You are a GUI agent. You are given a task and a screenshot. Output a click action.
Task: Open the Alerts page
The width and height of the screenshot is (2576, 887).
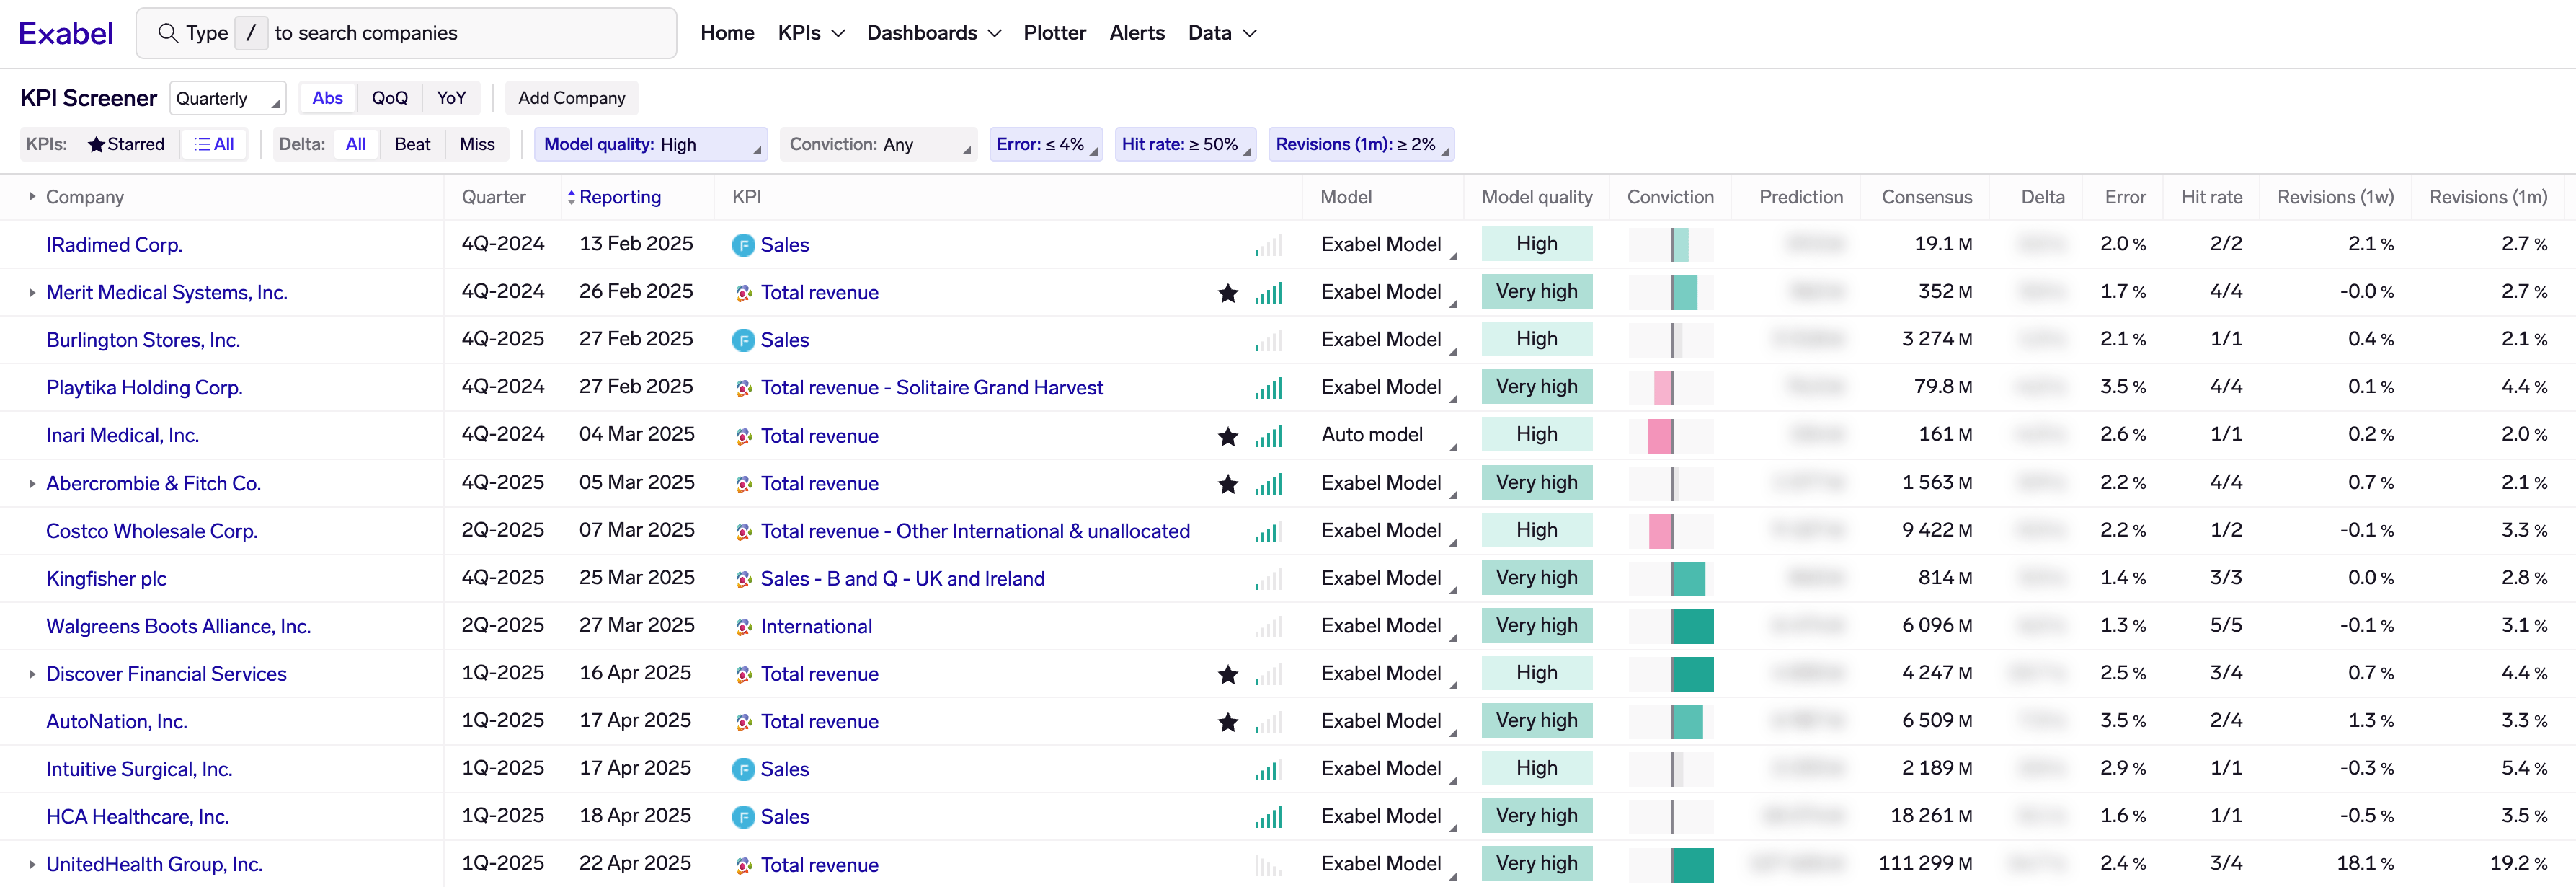(x=1137, y=33)
